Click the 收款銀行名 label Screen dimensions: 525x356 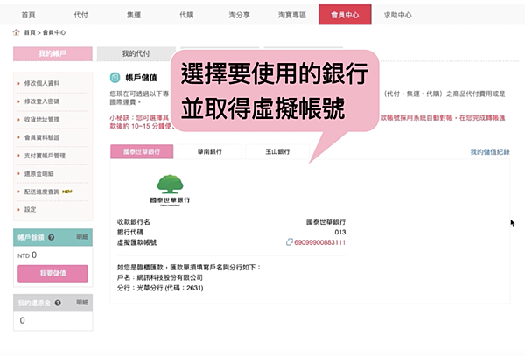click(134, 222)
